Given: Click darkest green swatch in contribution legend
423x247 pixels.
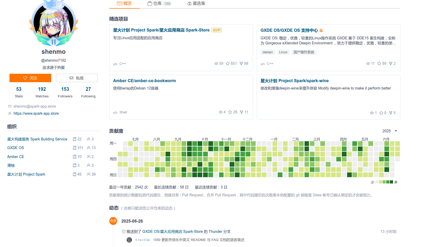Looking at the screenshot, I should [391, 182].
